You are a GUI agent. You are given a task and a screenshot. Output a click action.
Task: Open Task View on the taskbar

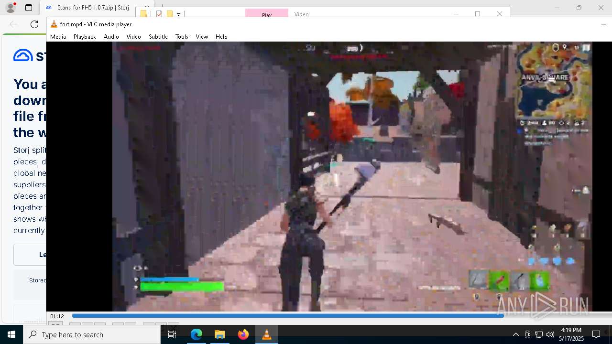[x=172, y=334]
